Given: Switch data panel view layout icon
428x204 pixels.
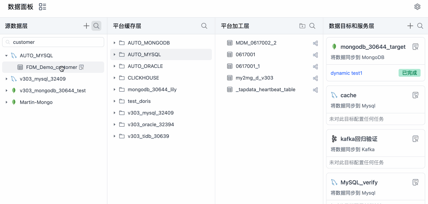Looking at the screenshot, I should click(x=43, y=7).
